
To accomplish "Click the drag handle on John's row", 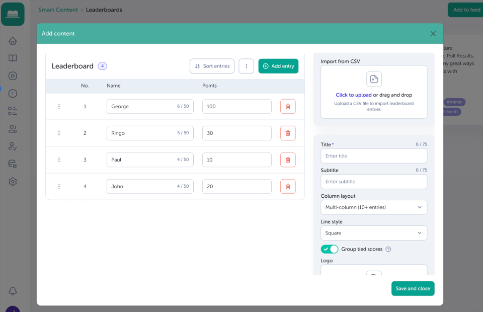I will (x=59, y=186).
